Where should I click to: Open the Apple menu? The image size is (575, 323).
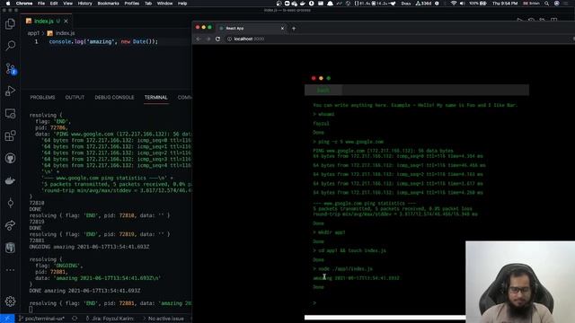(8, 4)
